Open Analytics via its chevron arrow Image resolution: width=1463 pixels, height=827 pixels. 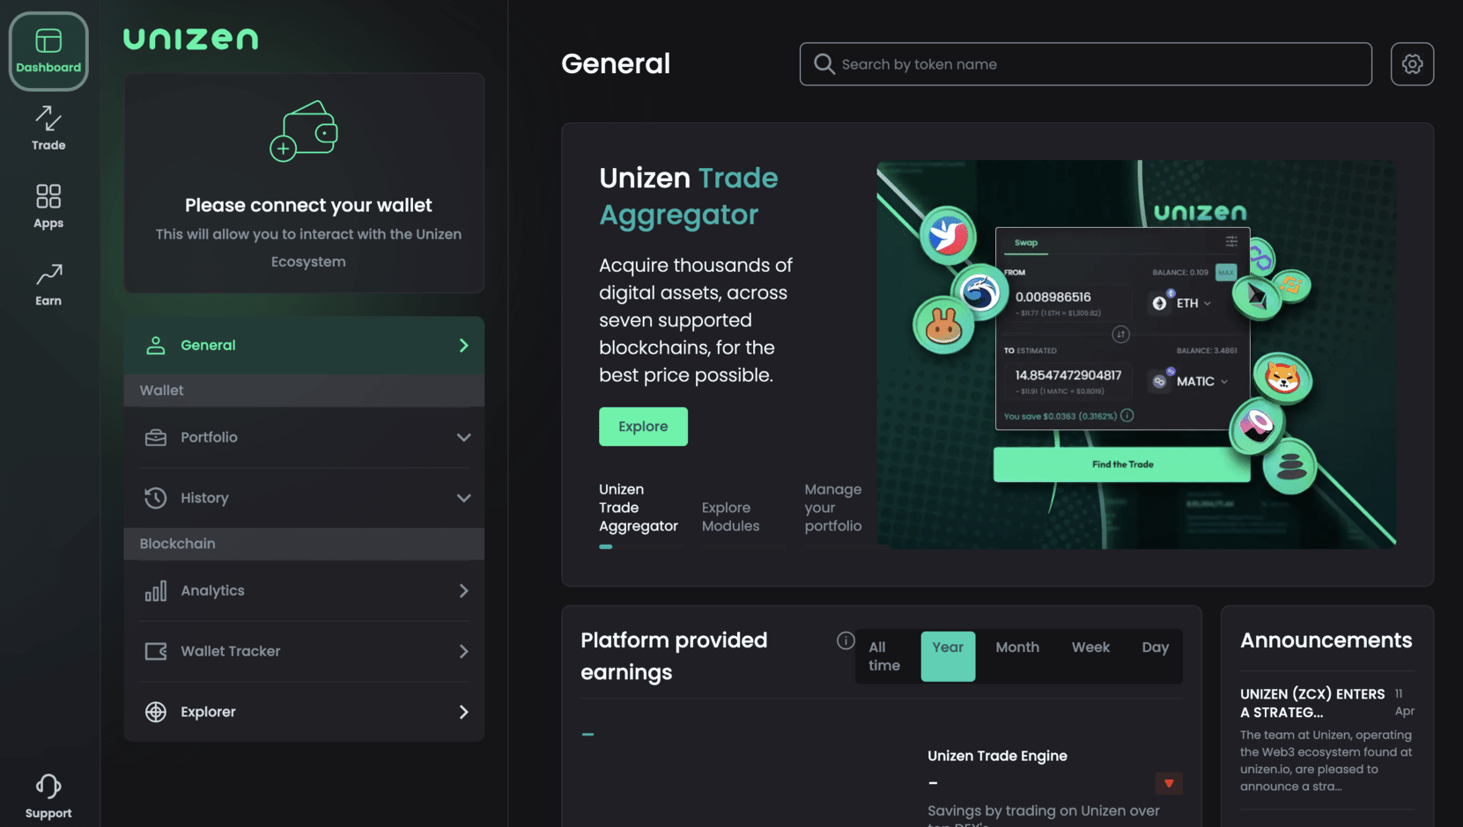coord(463,591)
